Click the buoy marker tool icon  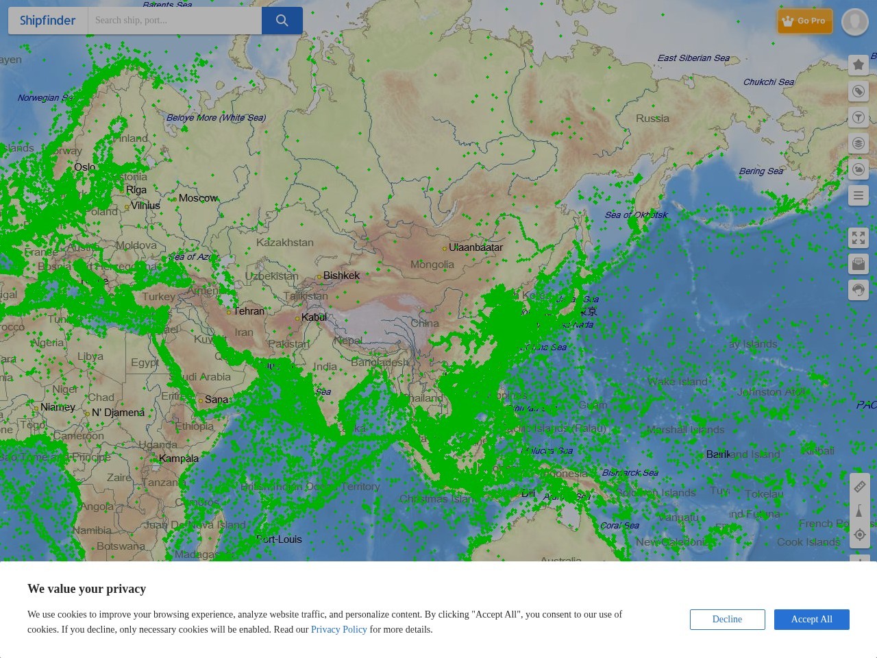859,511
